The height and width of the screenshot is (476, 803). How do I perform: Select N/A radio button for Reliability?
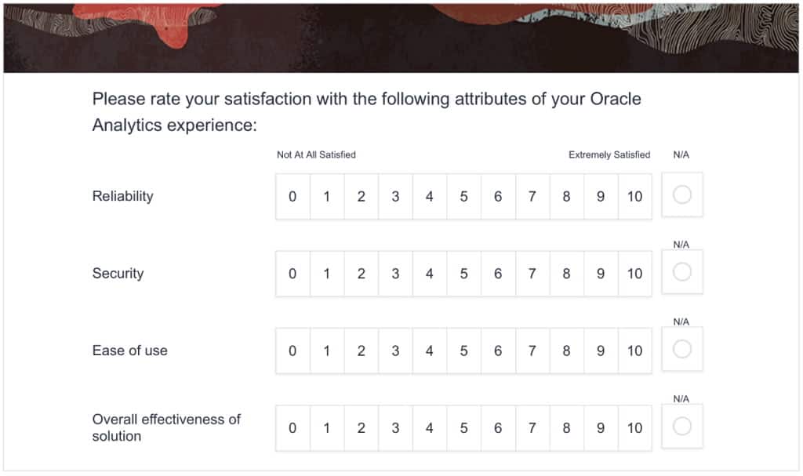(682, 194)
